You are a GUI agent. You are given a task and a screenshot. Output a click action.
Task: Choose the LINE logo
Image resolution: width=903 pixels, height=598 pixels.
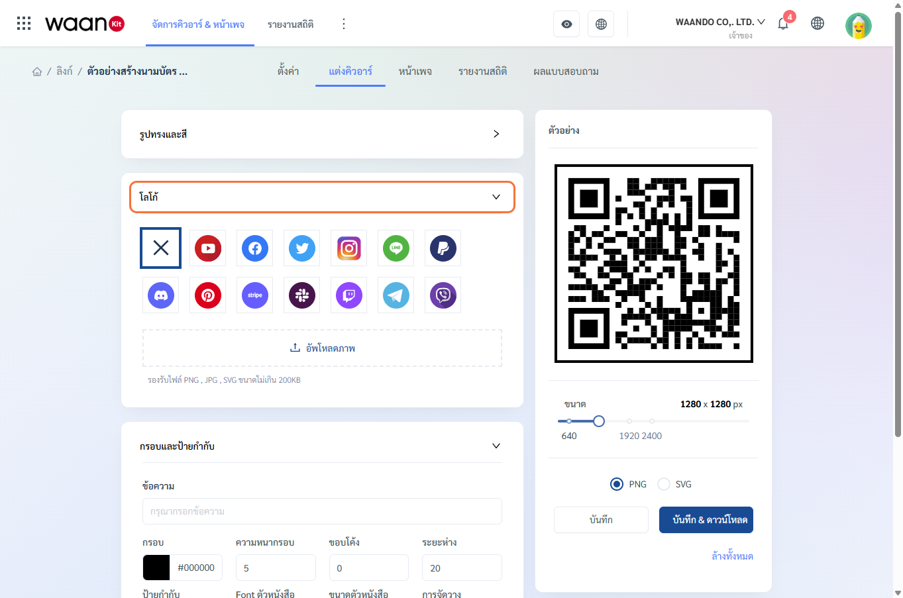pyautogui.click(x=396, y=248)
